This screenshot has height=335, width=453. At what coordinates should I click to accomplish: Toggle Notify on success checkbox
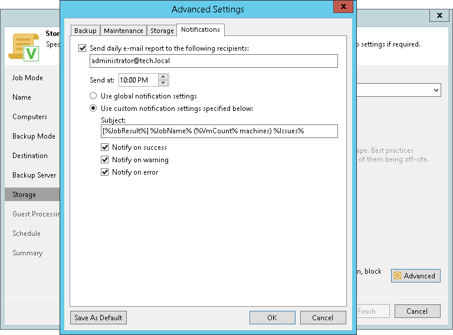[x=104, y=147]
